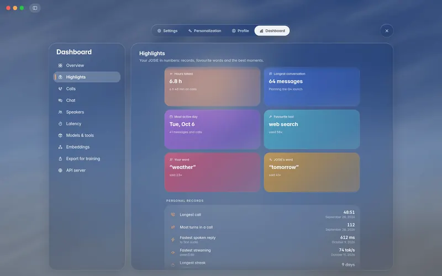442x276 pixels.
Task: Click the date under the 112 value
Action: [x=340, y=230]
